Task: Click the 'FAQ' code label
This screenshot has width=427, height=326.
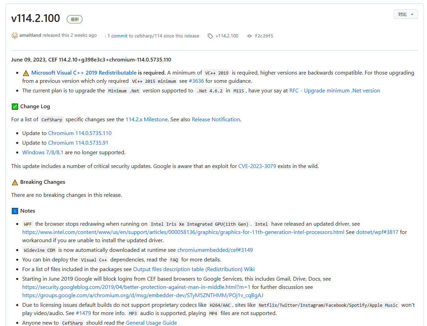Action: tap(174, 260)
